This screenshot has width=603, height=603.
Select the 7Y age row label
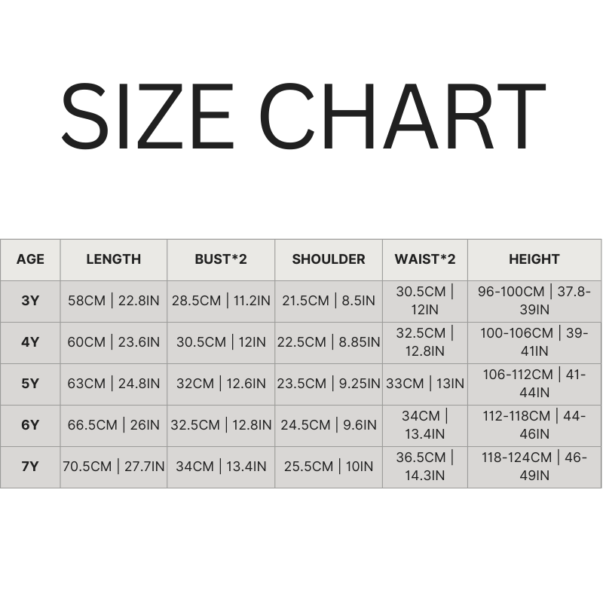pos(30,467)
